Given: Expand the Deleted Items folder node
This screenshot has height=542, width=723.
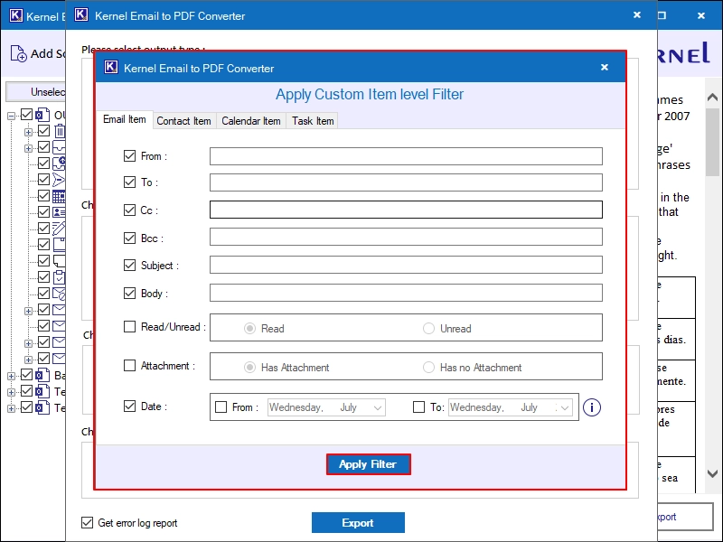Looking at the screenshot, I should pos(28,132).
